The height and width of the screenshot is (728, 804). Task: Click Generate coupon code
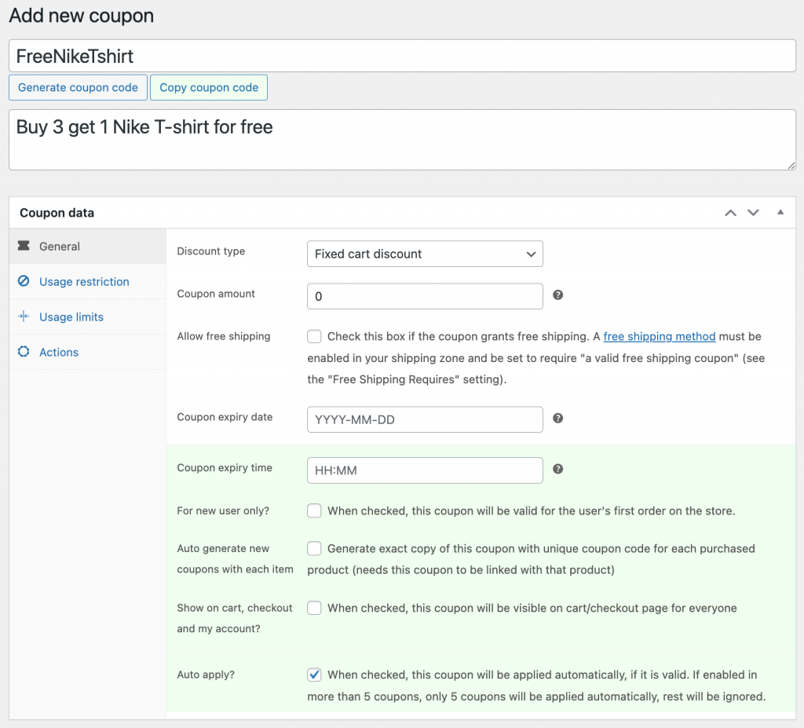[x=78, y=87]
